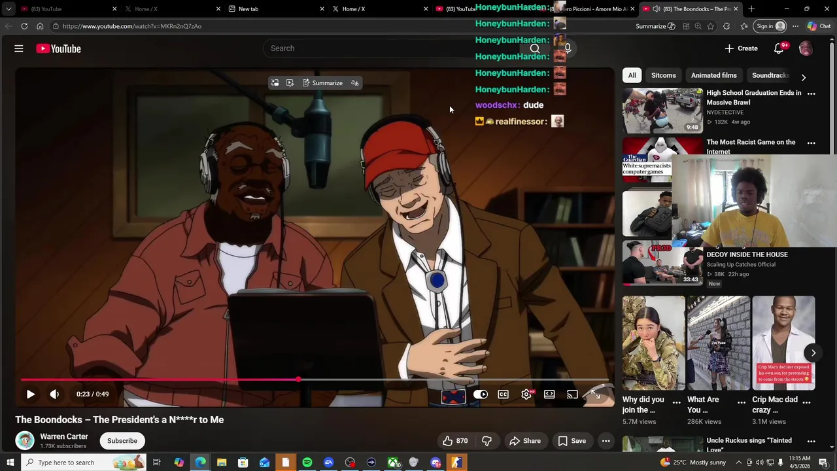The width and height of the screenshot is (837, 471).
Task: Mute the video with the speaker icon
Action: (x=54, y=394)
